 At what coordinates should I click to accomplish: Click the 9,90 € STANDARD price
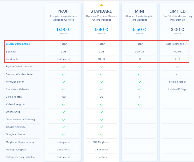tap(101, 29)
